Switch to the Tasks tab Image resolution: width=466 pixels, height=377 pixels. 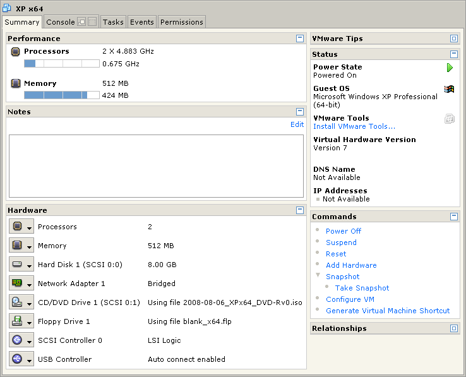click(113, 22)
